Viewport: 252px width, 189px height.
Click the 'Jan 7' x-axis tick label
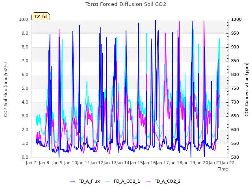31,163
